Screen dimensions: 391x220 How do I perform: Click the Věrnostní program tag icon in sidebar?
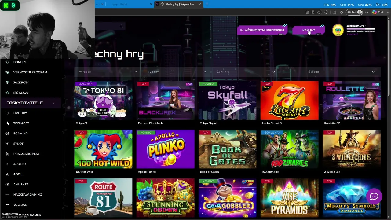(7, 72)
